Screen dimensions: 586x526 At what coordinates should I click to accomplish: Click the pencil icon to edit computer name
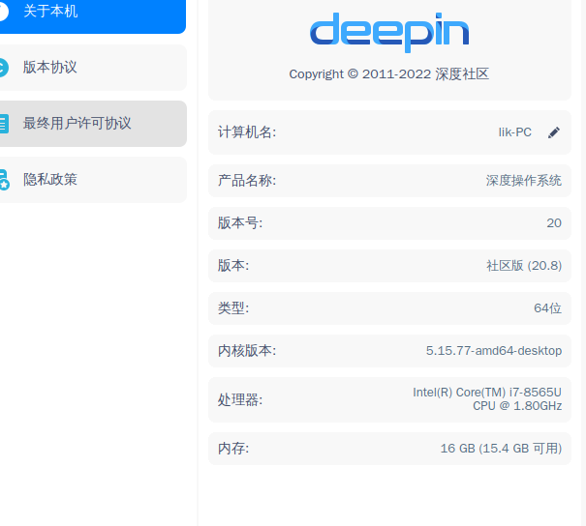pos(554,132)
